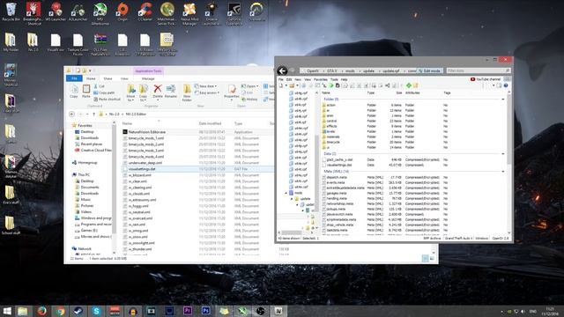Open OpenIV File menu
The height and width of the screenshot is (317, 564).
tap(281, 79)
